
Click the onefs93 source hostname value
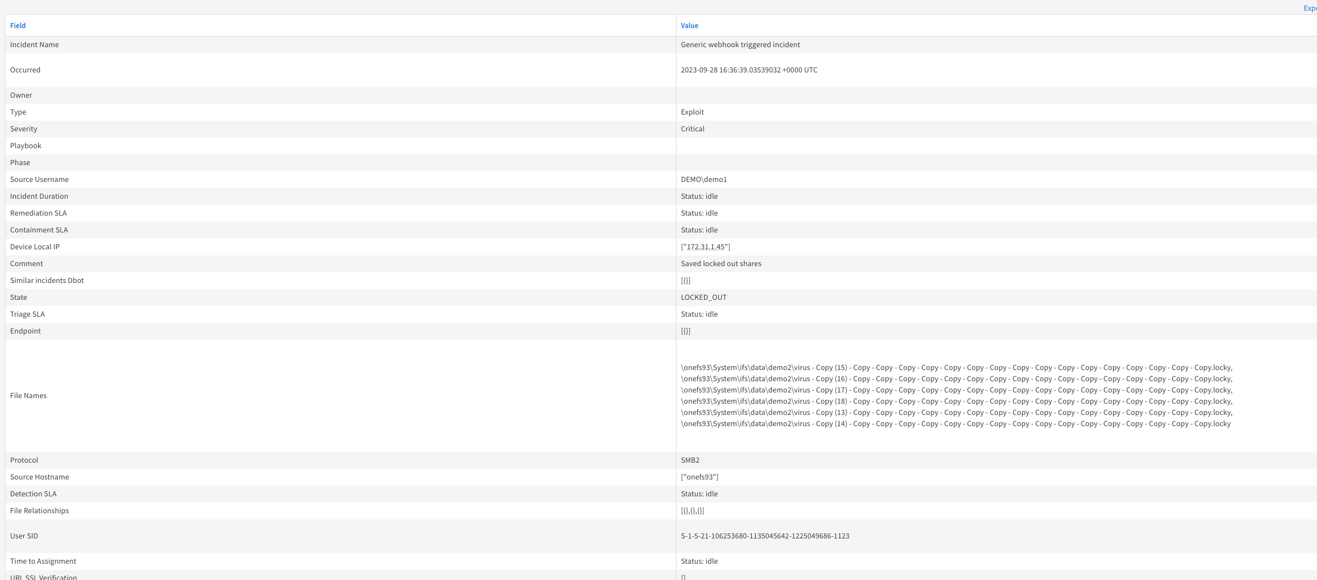click(x=700, y=477)
